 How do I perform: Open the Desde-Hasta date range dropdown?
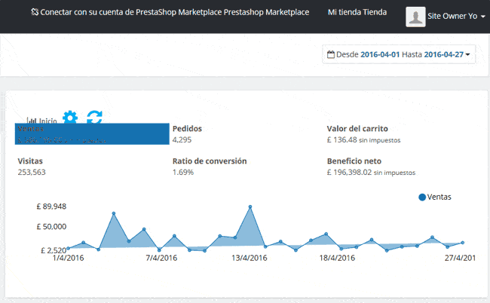tap(399, 55)
